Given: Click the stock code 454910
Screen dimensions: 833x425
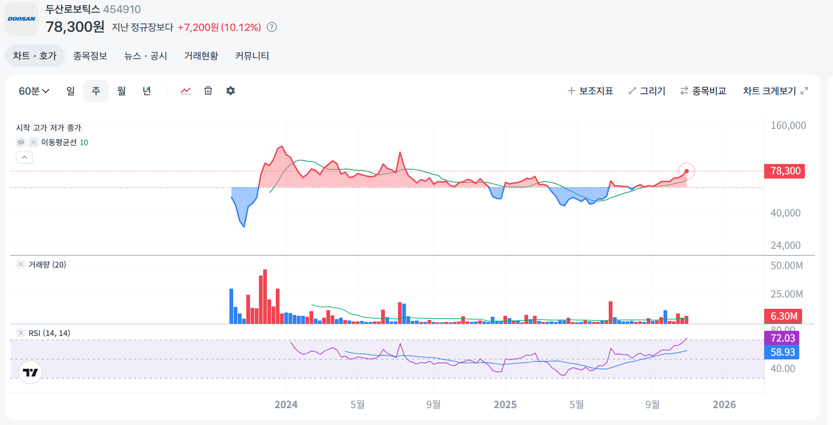Looking at the screenshot, I should point(122,9).
